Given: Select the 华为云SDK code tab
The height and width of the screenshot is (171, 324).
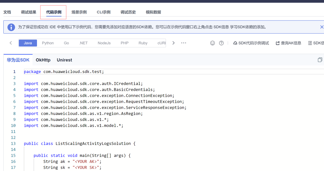Looking at the screenshot, I should click(18, 60).
